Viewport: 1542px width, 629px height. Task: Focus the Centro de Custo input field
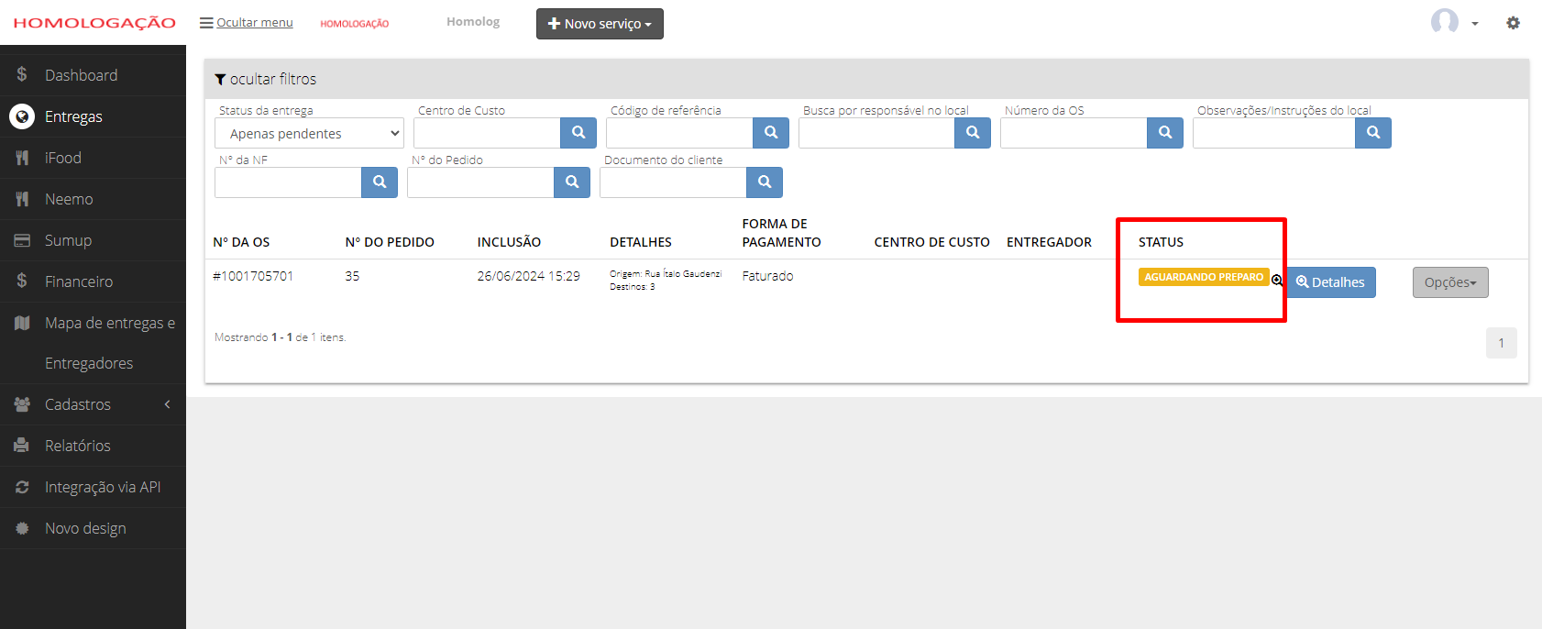pyautogui.click(x=487, y=133)
